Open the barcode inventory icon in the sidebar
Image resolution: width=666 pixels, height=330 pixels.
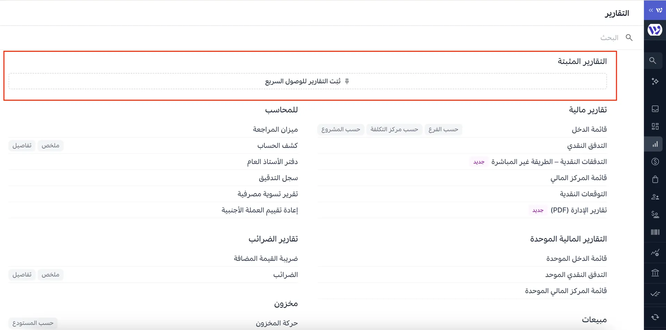click(655, 232)
